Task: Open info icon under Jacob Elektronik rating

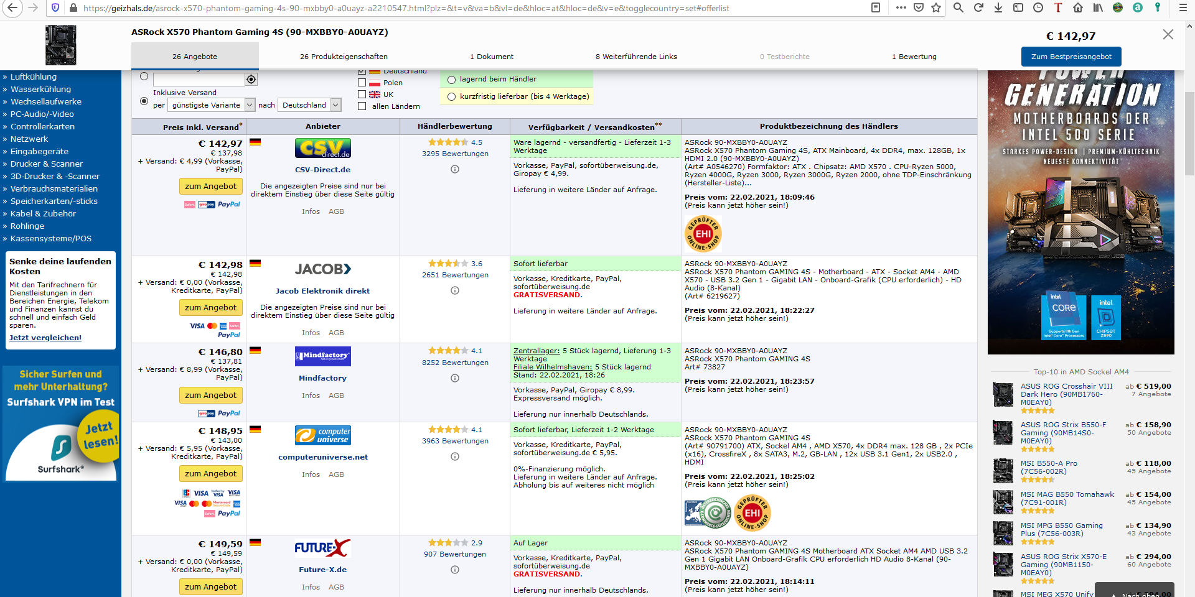Action: tap(455, 290)
